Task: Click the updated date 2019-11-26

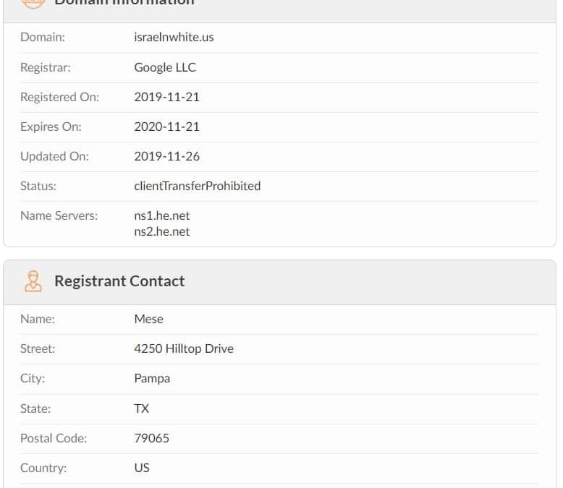Action: coord(166,156)
